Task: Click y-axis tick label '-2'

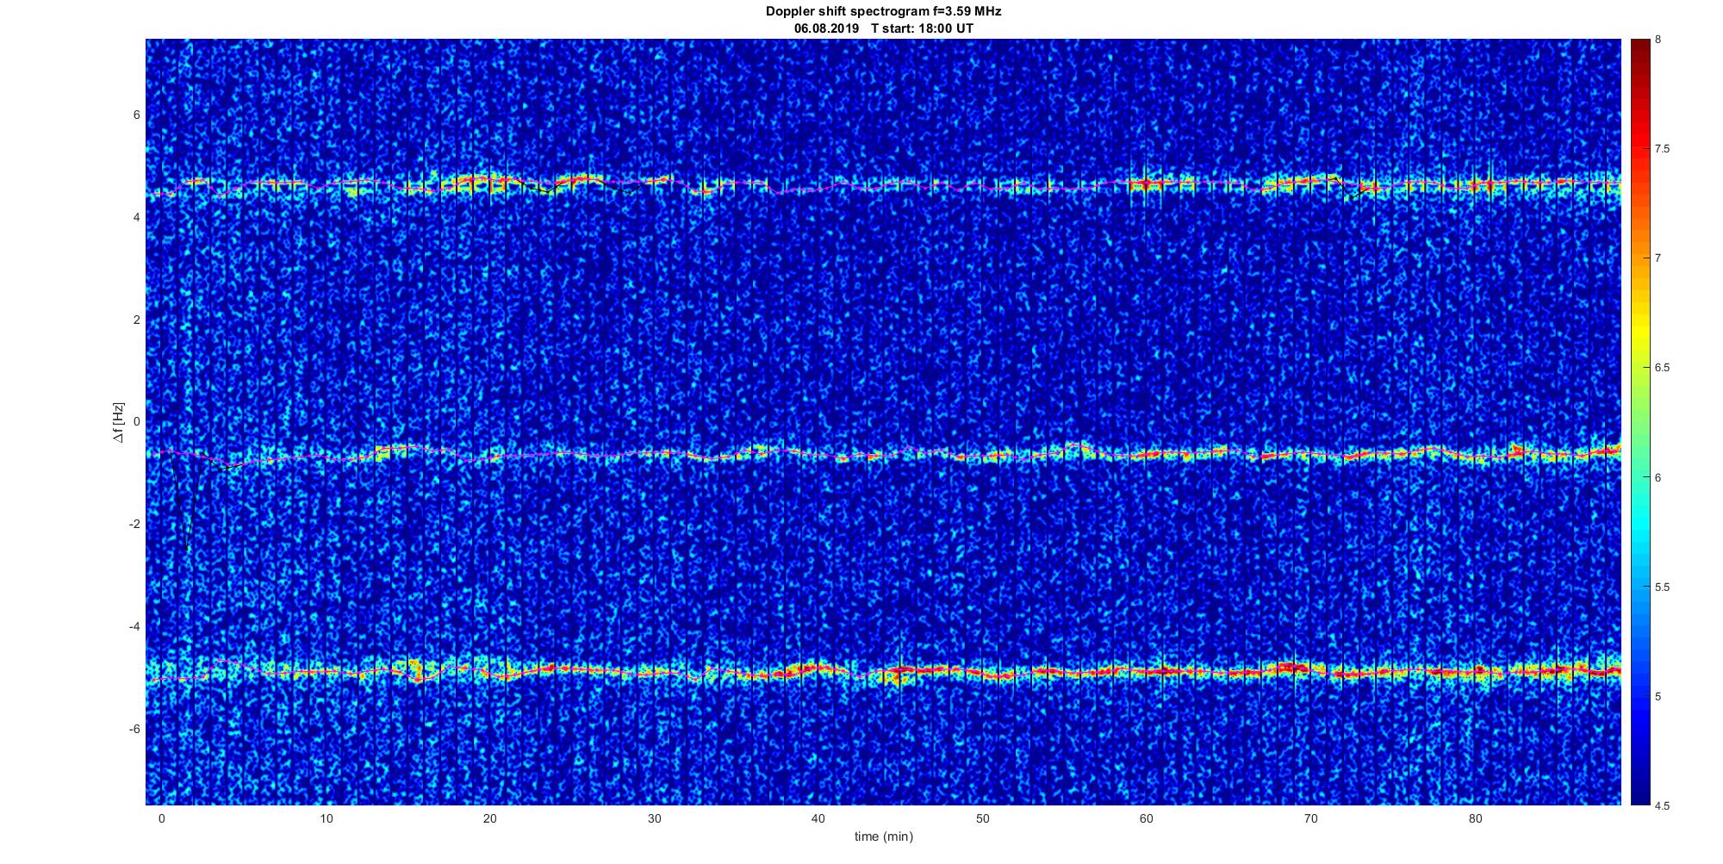Action: [134, 525]
